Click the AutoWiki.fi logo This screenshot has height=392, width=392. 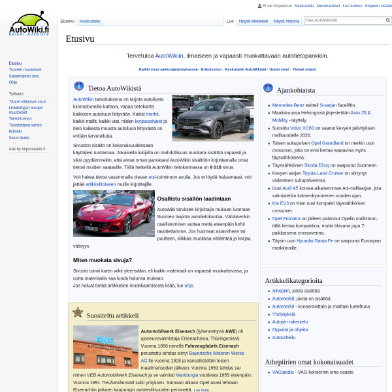click(x=29, y=24)
